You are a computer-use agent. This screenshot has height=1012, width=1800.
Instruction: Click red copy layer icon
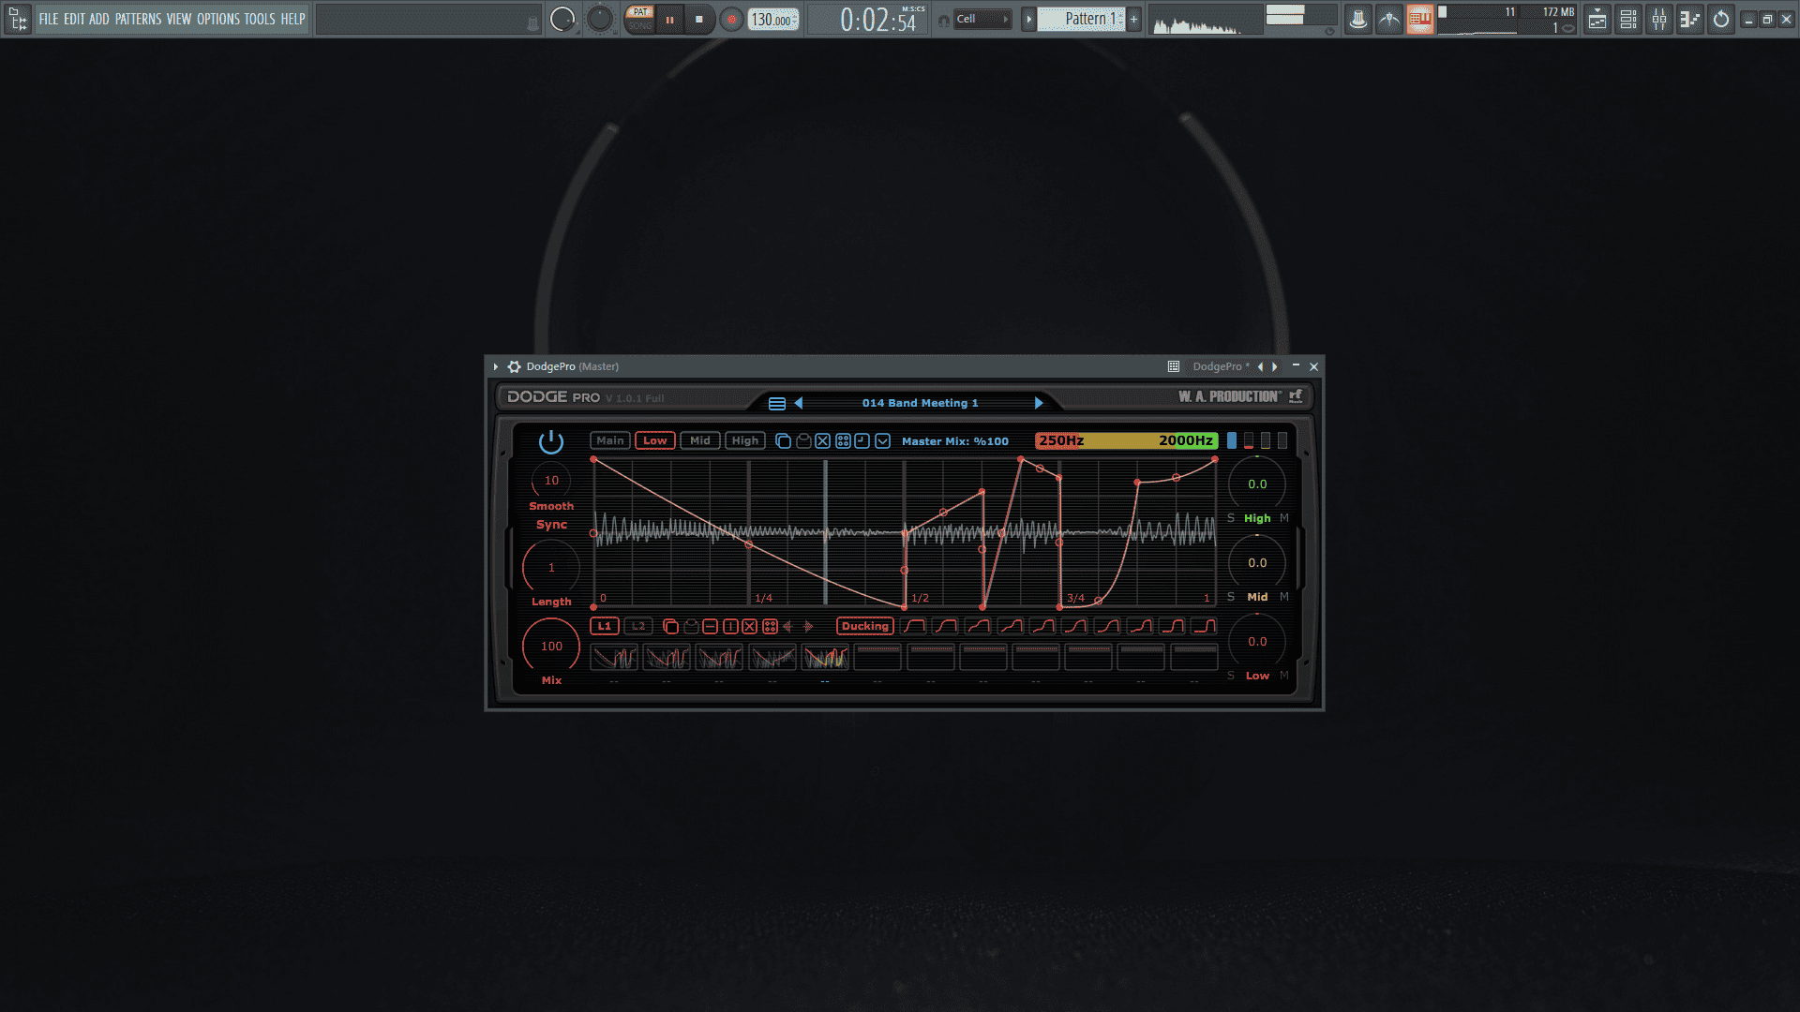coord(670,626)
